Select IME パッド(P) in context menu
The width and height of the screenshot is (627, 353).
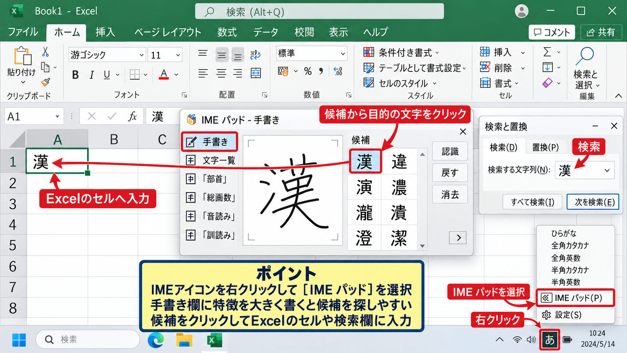pos(575,298)
